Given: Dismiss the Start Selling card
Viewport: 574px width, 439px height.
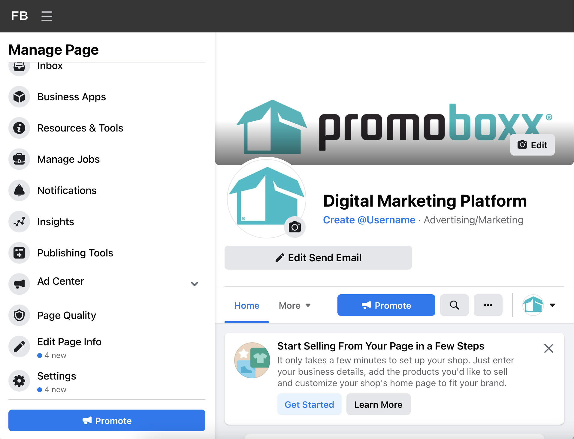Looking at the screenshot, I should click(549, 348).
